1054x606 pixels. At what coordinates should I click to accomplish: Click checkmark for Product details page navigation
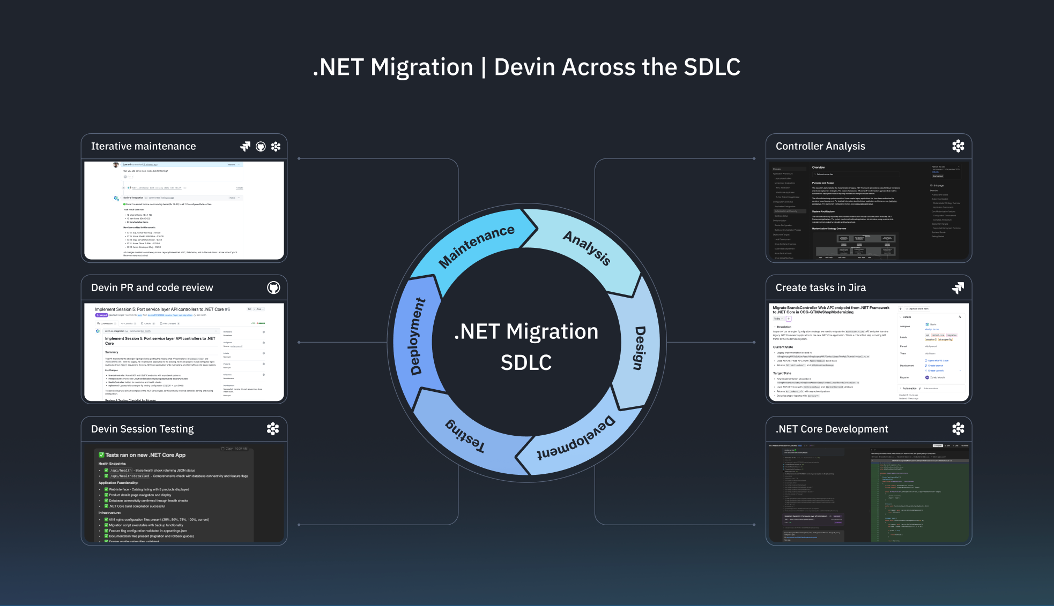click(106, 495)
